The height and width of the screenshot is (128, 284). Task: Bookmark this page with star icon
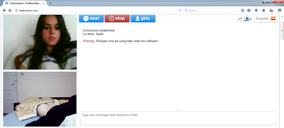click(243, 10)
